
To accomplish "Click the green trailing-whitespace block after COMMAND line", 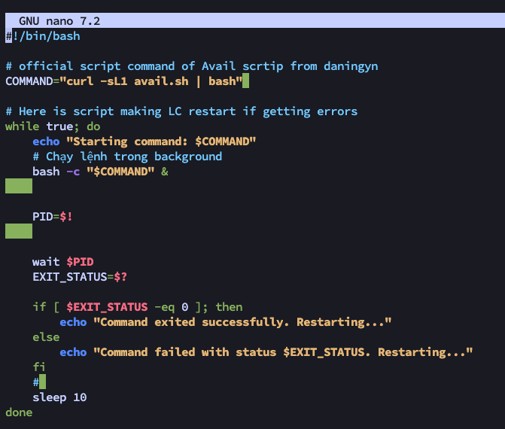I will point(246,81).
